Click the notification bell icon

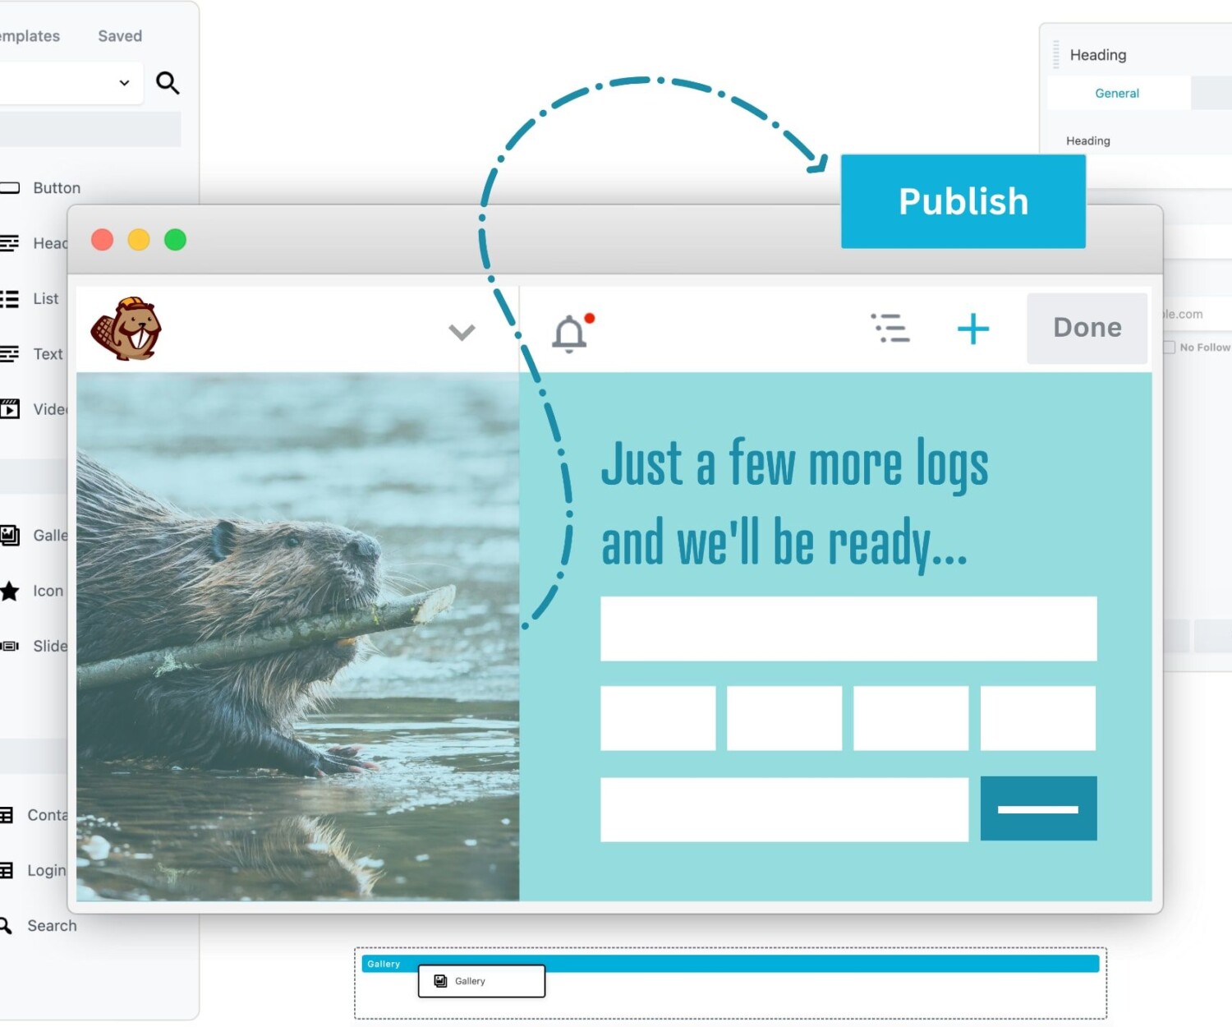(x=570, y=333)
